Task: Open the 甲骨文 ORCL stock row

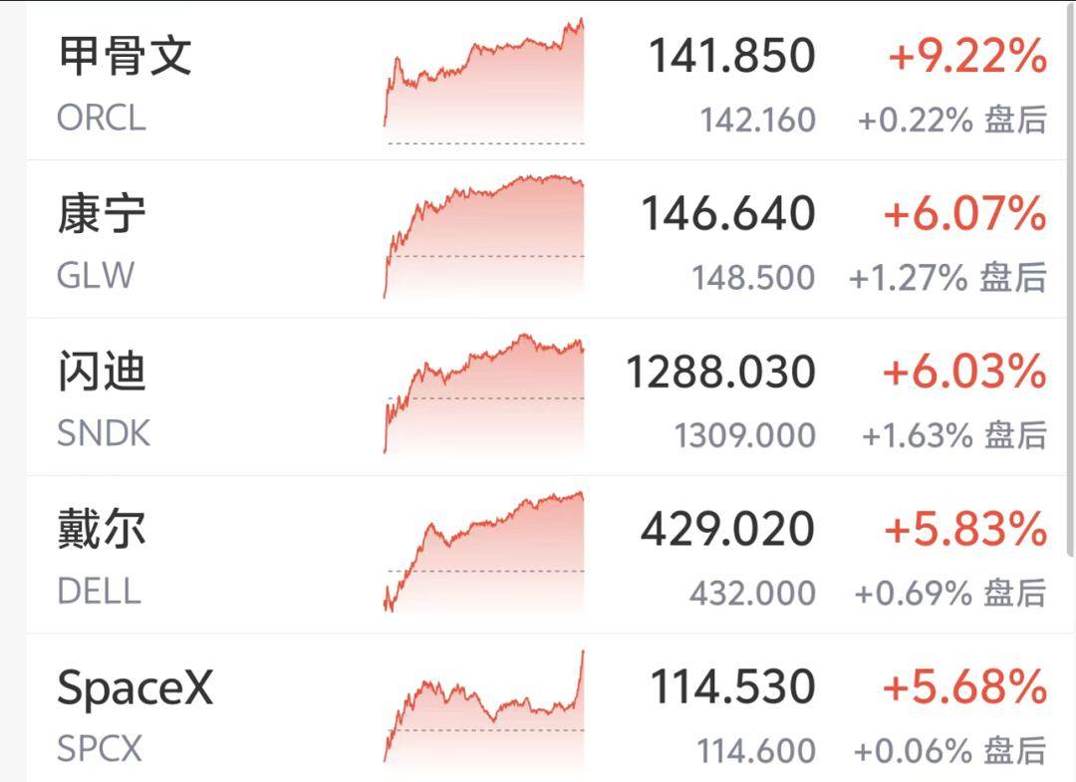Action: pyautogui.click(x=547, y=81)
